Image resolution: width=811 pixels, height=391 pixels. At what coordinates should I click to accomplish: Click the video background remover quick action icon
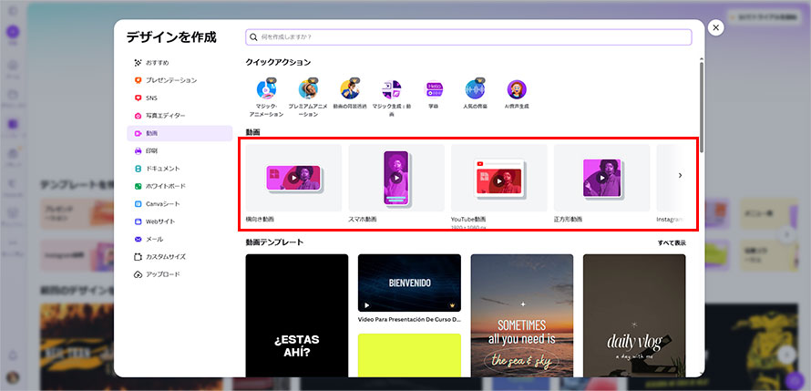(x=350, y=89)
